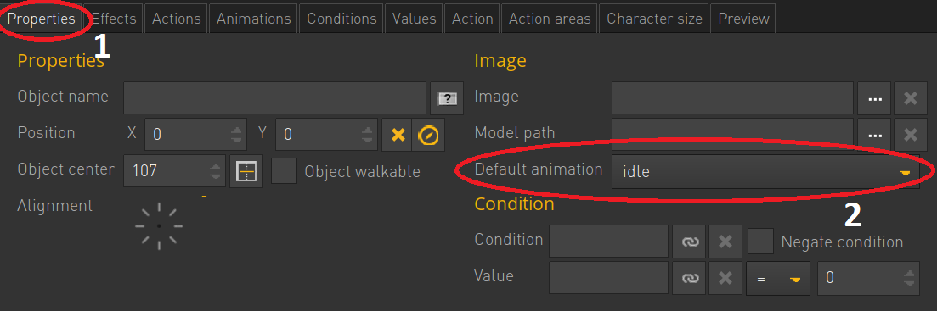Switch to the Effects tab

[114, 19]
